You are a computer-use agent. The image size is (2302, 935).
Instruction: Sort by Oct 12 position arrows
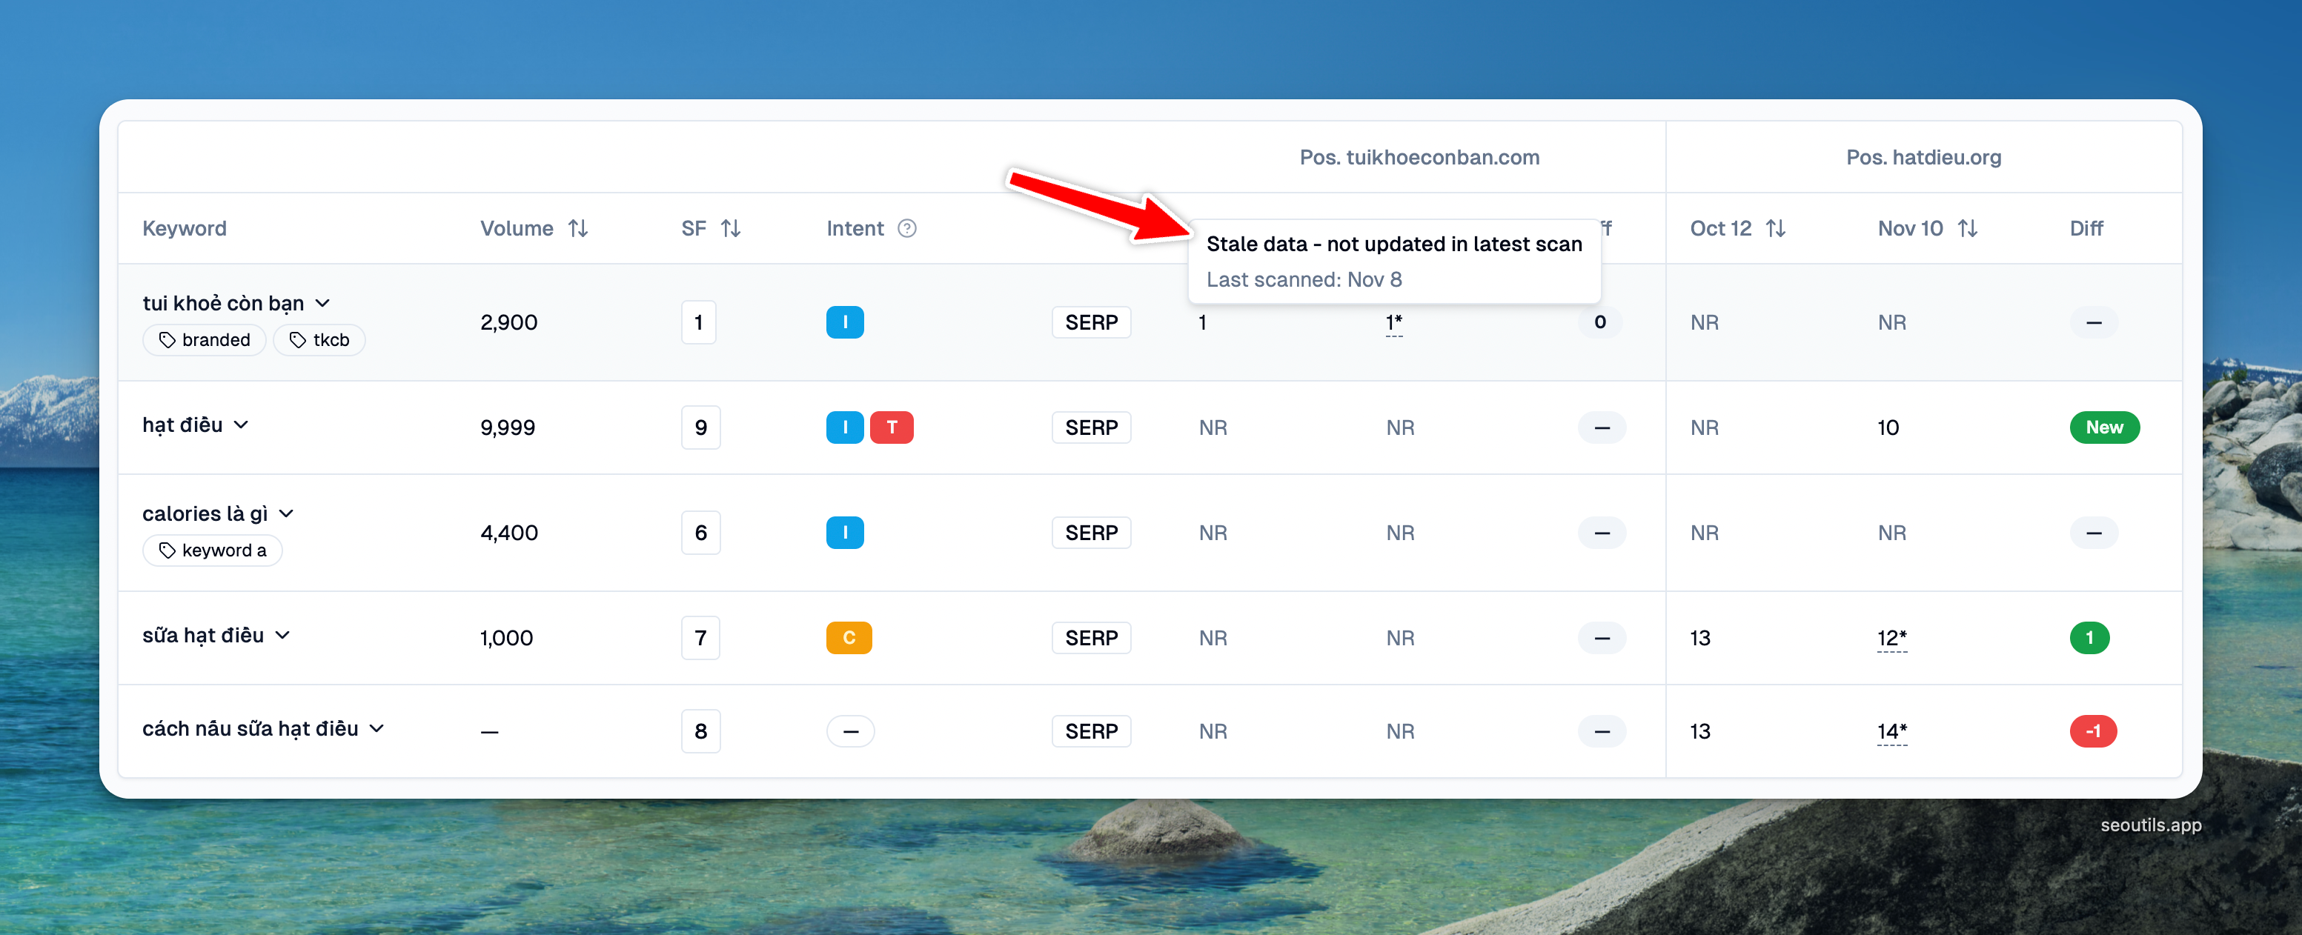coord(1775,229)
